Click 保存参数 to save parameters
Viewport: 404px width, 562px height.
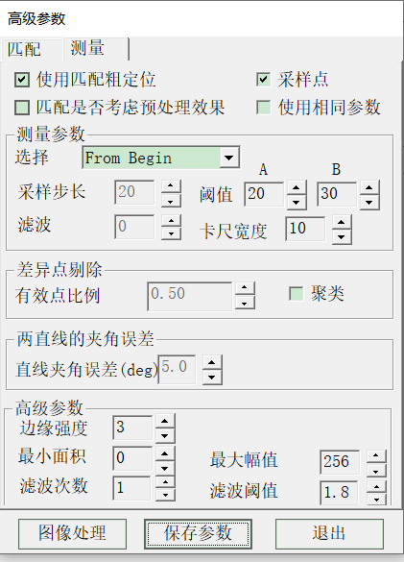[x=198, y=534]
